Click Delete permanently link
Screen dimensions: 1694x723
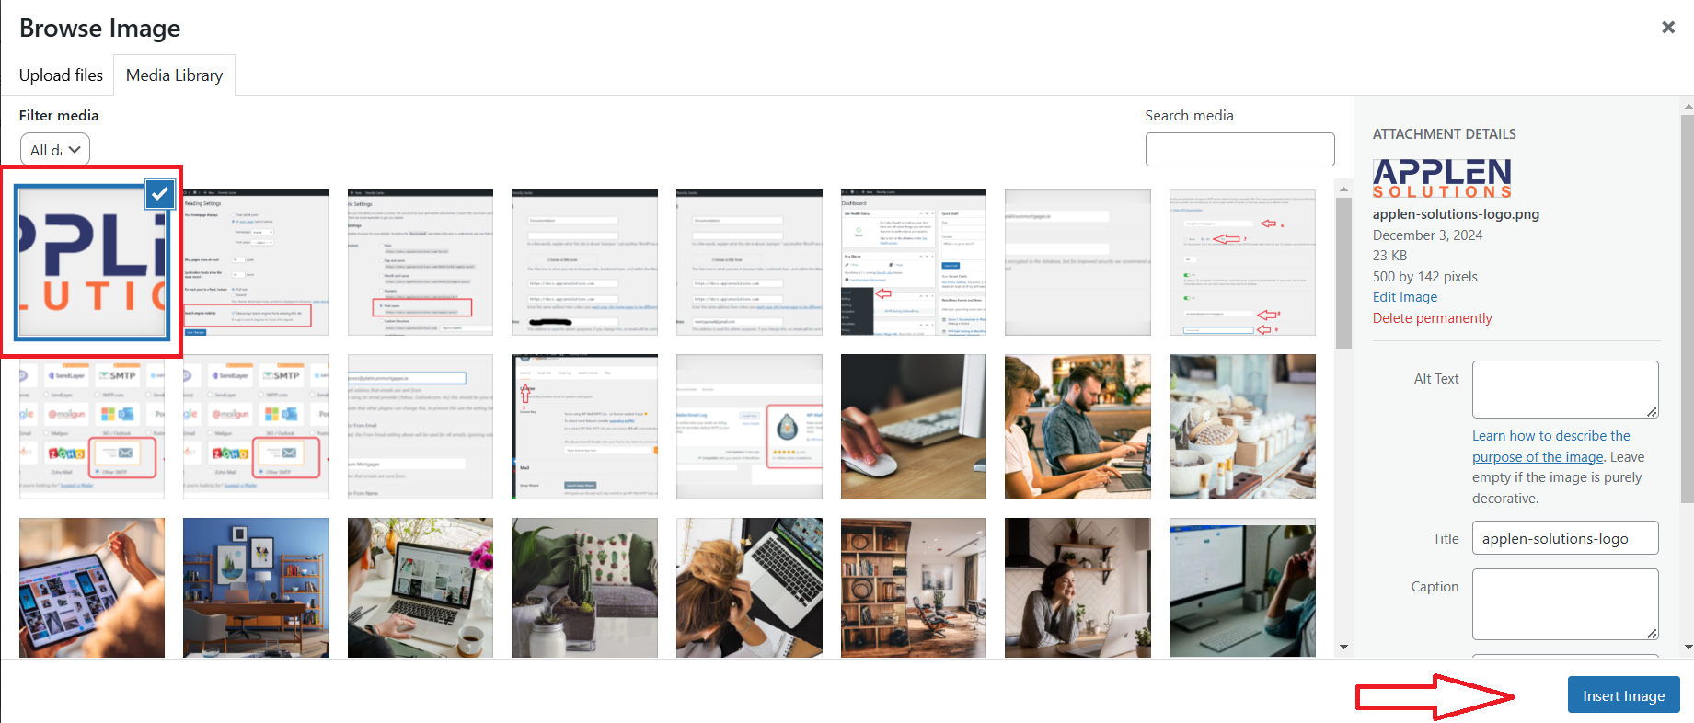(1432, 318)
